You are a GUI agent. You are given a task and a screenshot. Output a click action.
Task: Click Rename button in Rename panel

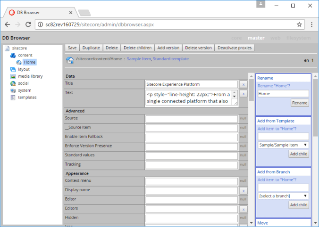[300, 103]
